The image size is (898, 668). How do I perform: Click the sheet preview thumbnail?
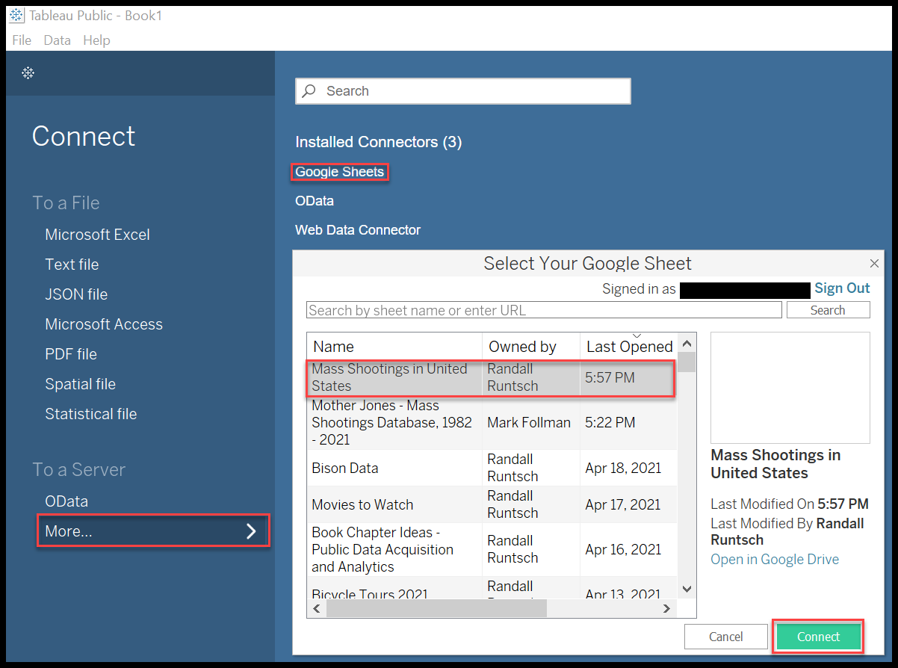tap(790, 388)
